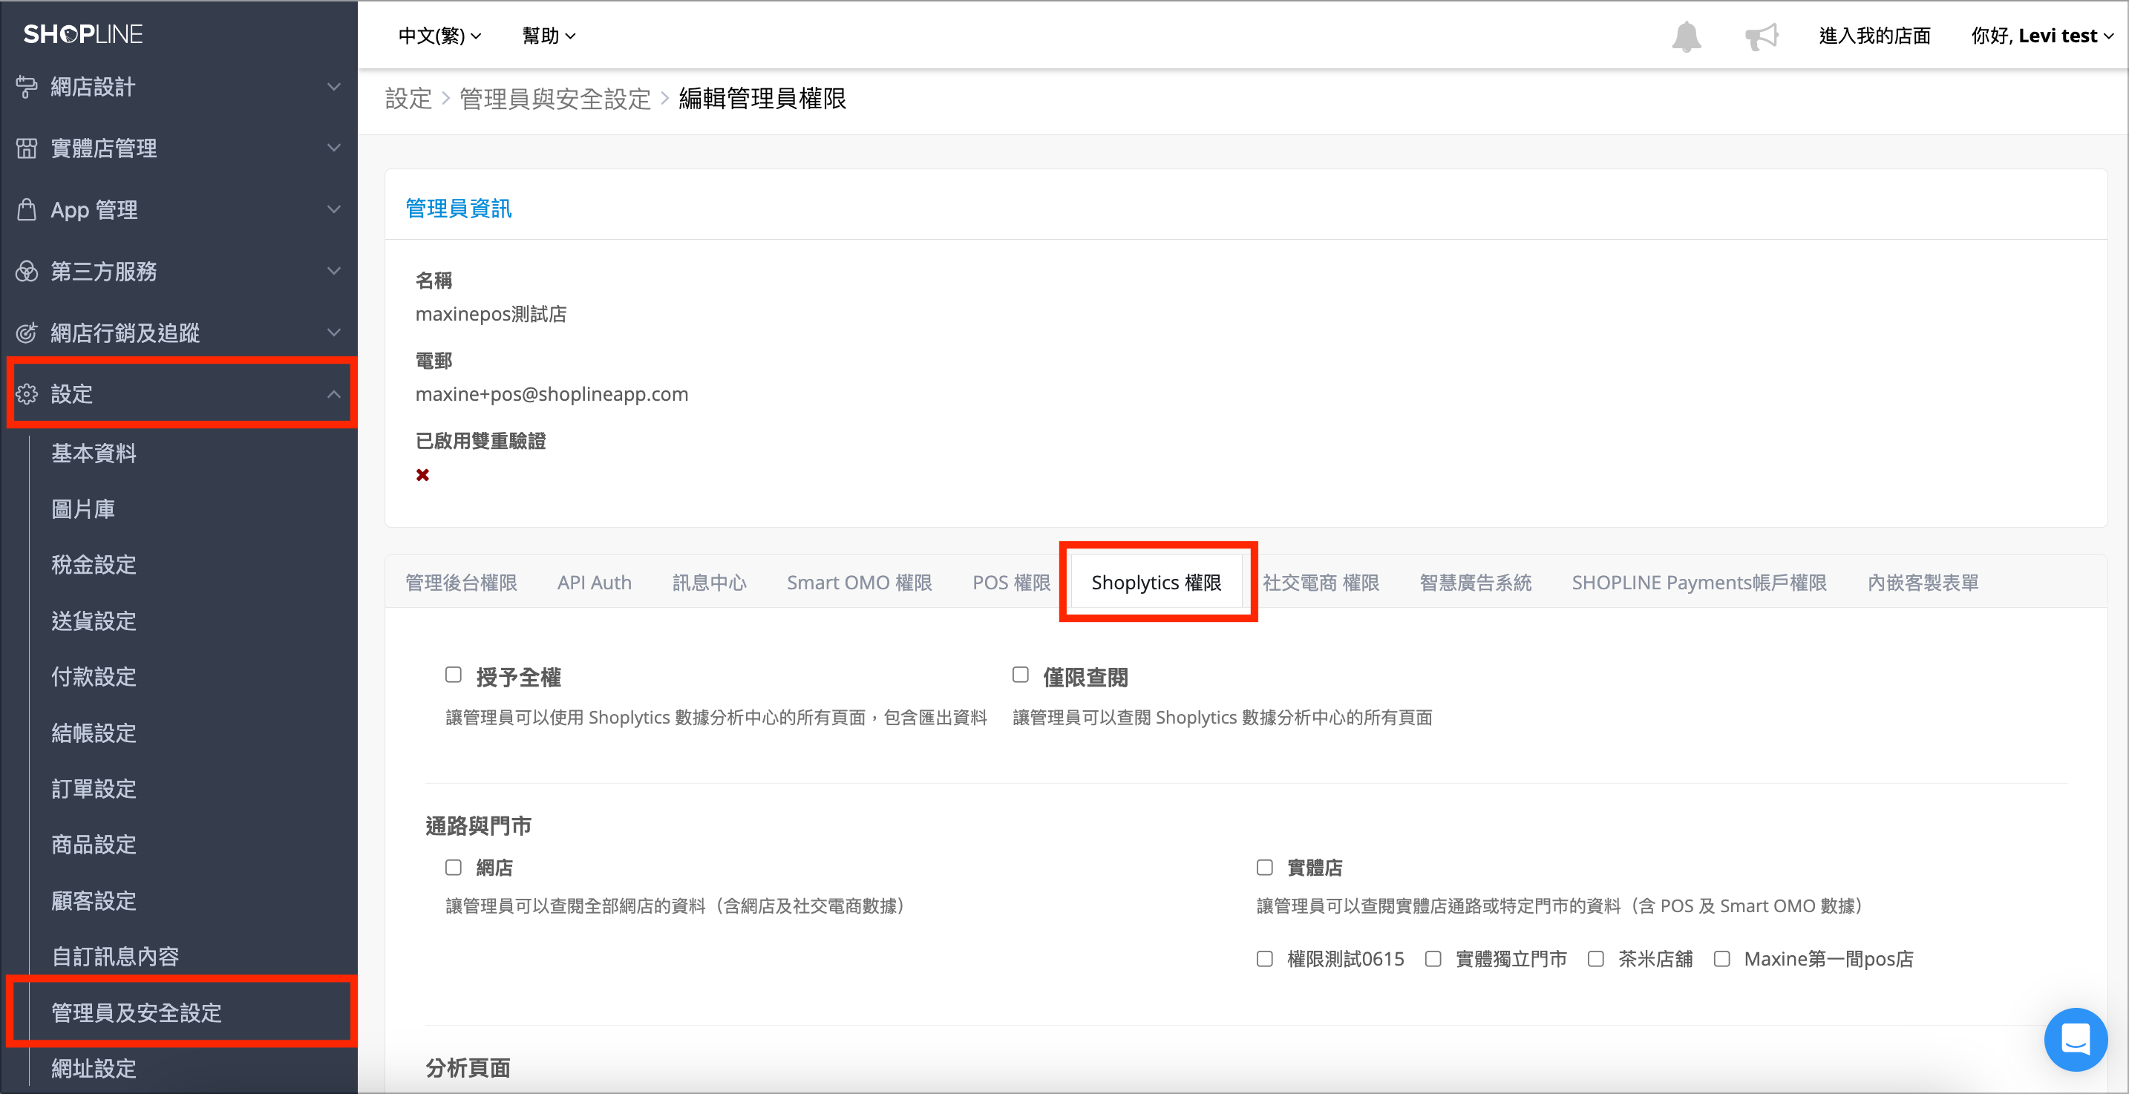This screenshot has height=1094, width=2129.
Task: Click the target icon beside 網店行銷及追蹤
Action: pyautogui.click(x=27, y=333)
